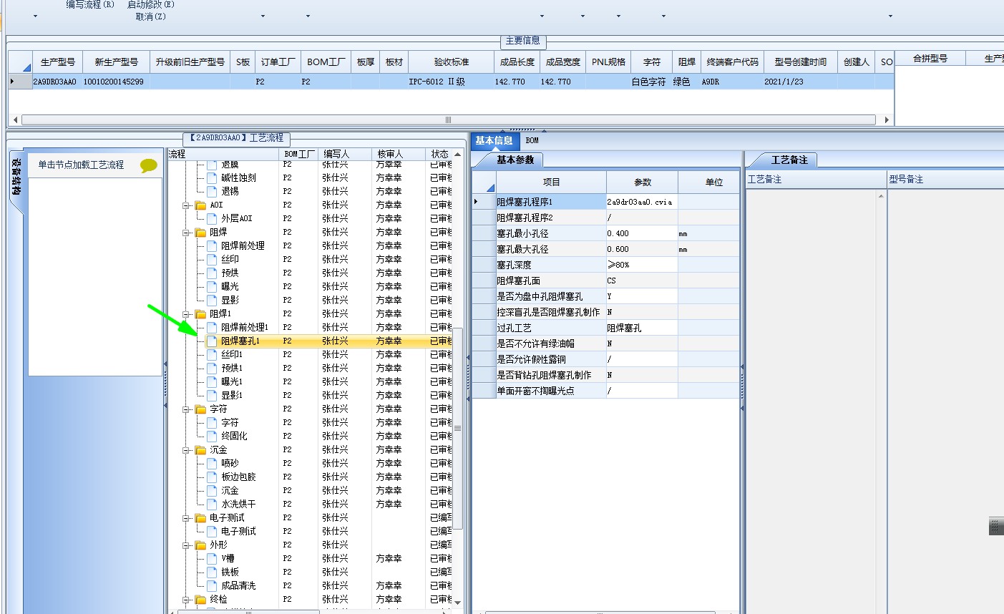Click the folder icon of the 外形 group
The image size is (1004, 614).
coord(200,545)
